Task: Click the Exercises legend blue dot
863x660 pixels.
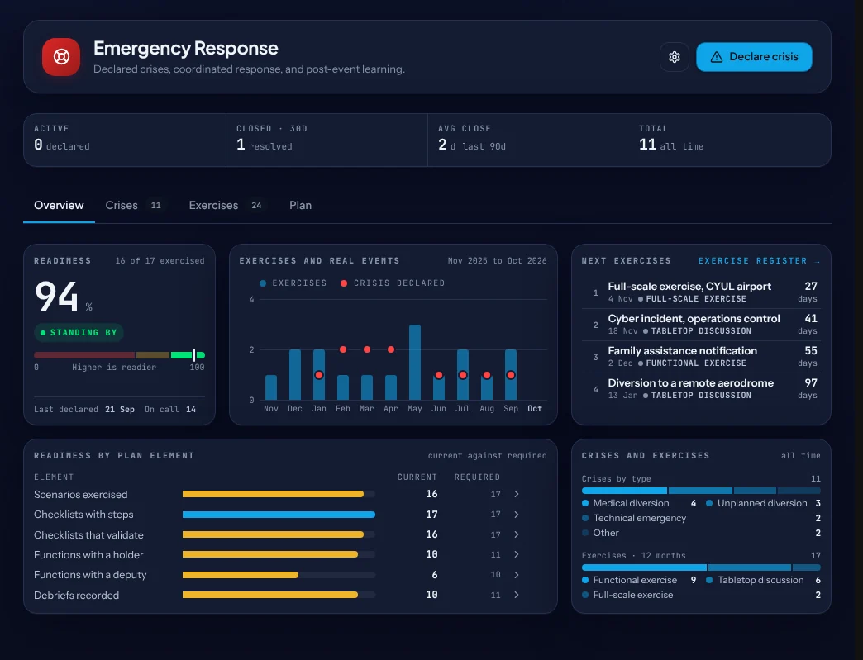Action: point(263,283)
